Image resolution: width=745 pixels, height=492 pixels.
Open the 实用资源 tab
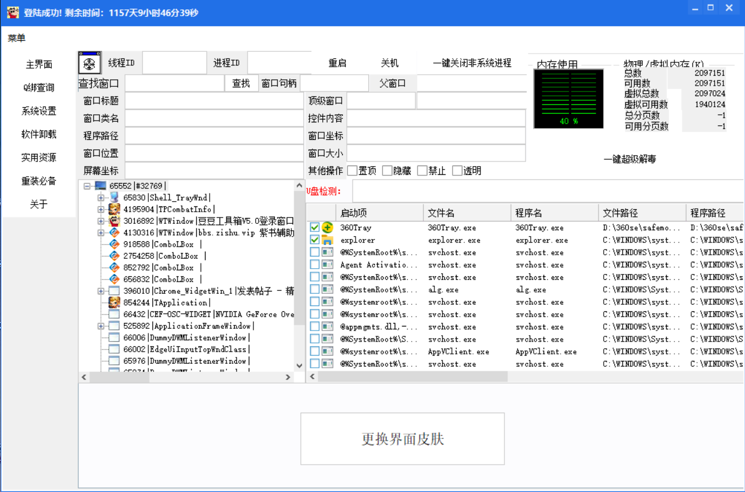[x=39, y=157]
